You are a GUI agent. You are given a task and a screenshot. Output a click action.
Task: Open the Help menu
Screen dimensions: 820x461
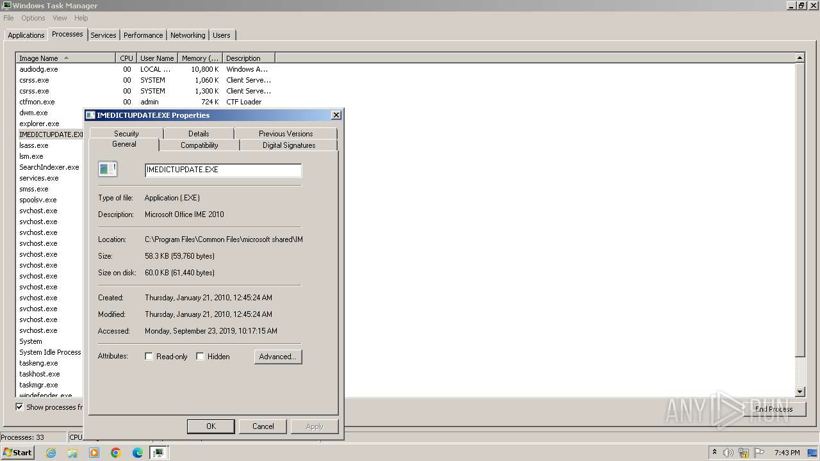[81, 18]
